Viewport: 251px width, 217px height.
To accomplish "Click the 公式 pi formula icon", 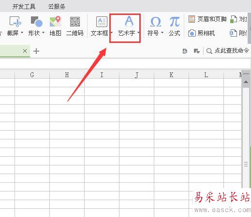I will 175,22.
